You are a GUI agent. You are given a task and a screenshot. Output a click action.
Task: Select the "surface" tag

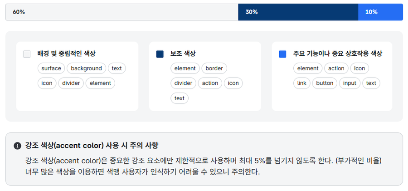click(51, 69)
